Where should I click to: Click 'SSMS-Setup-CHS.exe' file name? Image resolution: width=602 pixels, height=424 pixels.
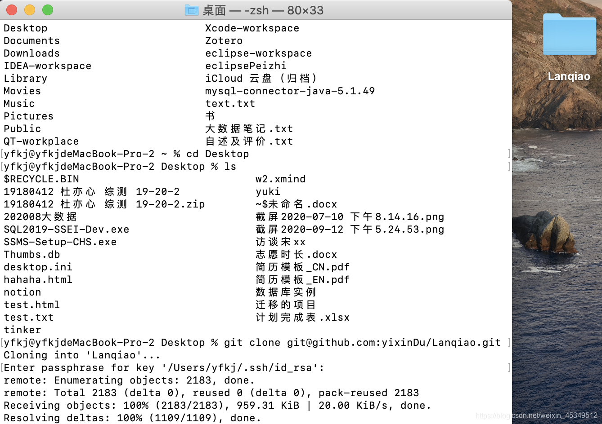click(60, 242)
